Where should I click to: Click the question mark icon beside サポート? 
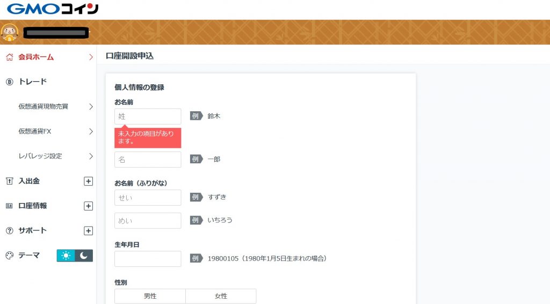click(10, 231)
